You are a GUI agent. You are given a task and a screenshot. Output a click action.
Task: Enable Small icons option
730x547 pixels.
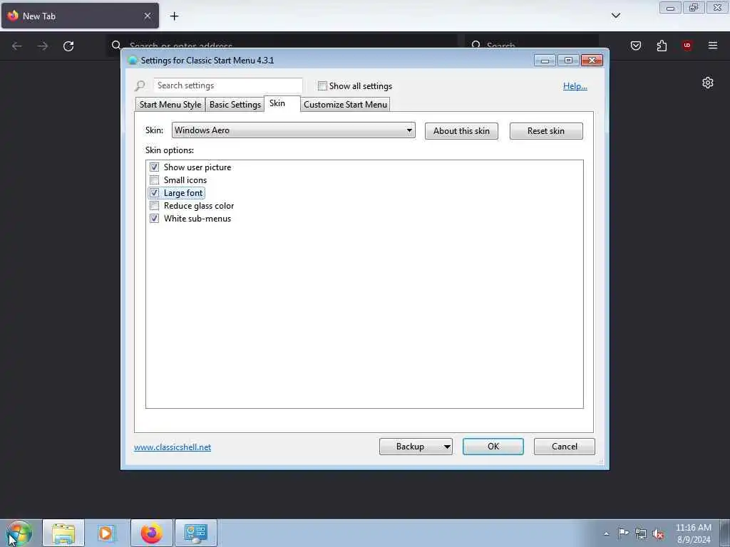pyautogui.click(x=154, y=180)
